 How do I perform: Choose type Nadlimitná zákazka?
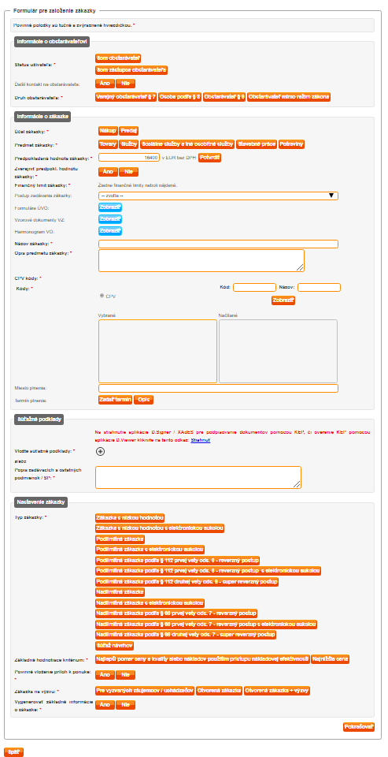120,592
